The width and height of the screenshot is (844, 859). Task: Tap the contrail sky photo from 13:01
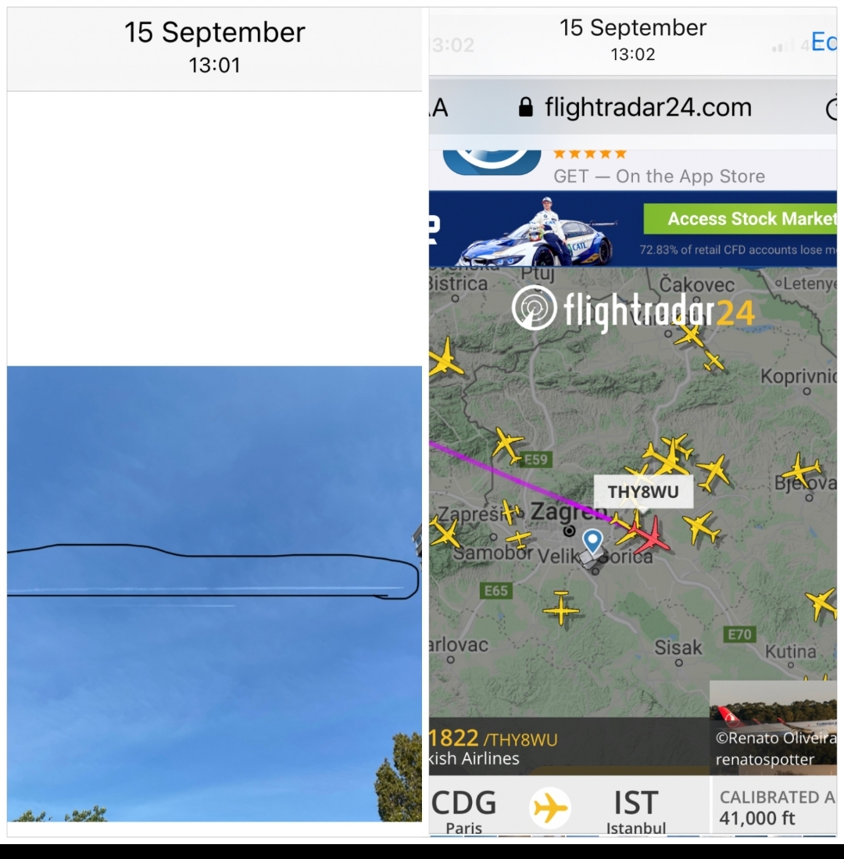tap(214, 593)
